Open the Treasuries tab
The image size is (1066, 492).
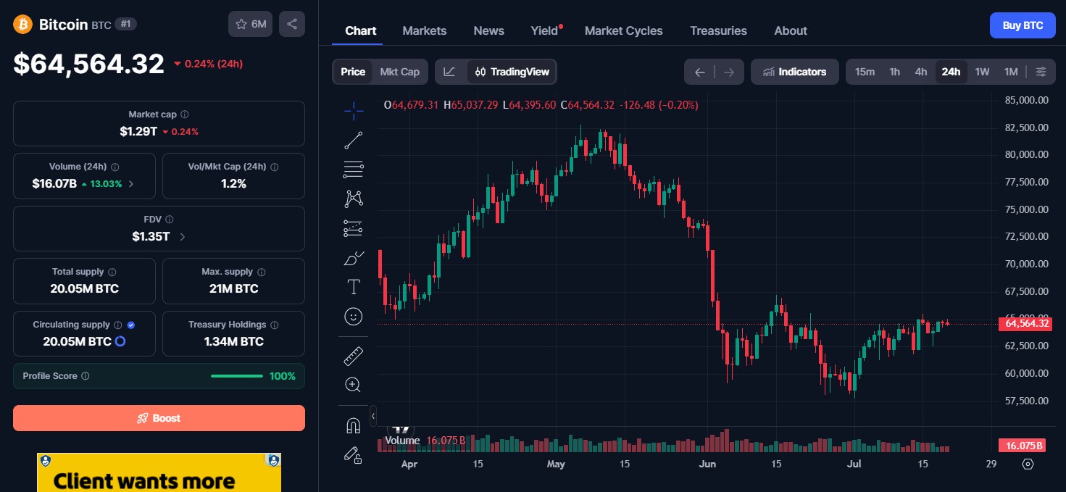tap(718, 30)
